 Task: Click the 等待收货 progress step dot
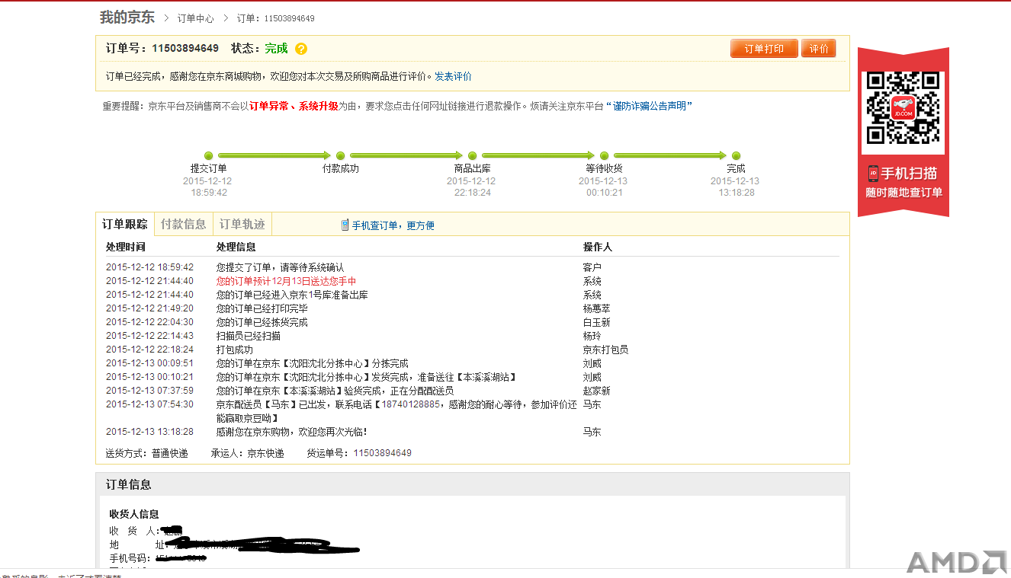605,156
